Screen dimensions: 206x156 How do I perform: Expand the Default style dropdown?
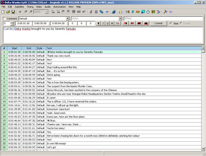tap(68, 18)
